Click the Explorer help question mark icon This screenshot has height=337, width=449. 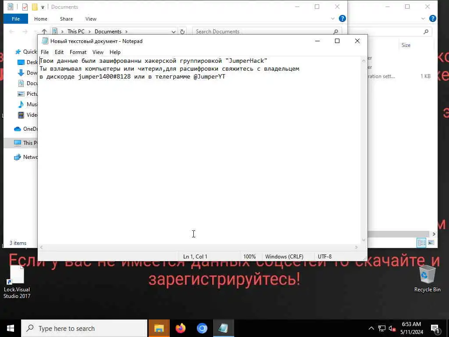click(x=342, y=18)
